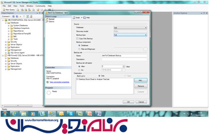Screen dimensions: 209x134
Task: Open the File menu
Action: pyautogui.click(x=4, y=6)
